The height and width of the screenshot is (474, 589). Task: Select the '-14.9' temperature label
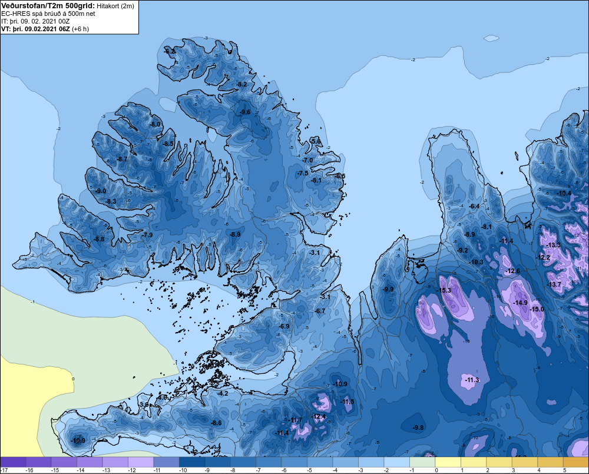521,303
